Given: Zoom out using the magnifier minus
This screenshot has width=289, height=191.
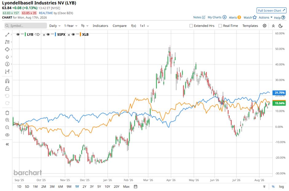Looking at the screenshot, I should tap(7, 127).
